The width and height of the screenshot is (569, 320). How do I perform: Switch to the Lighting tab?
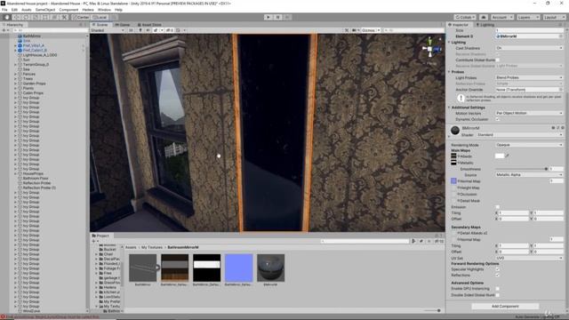(x=485, y=25)
